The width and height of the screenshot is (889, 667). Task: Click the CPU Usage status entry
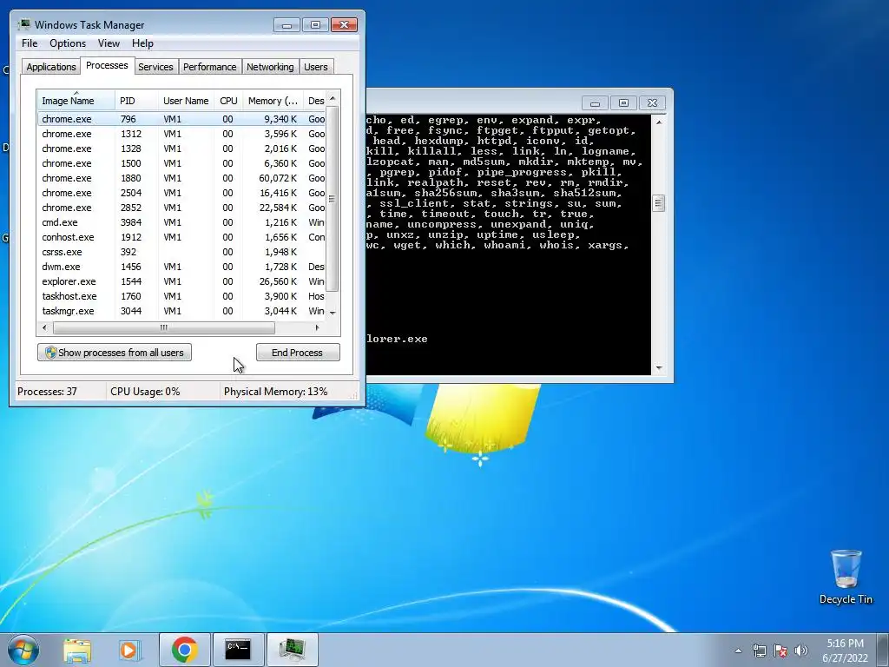[145, 392]
